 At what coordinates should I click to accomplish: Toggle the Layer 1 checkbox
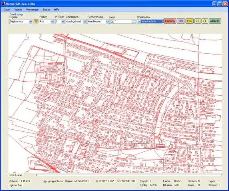coord(112,21)
